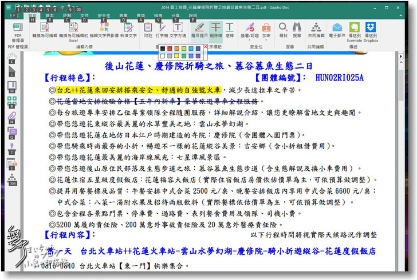Open the PDF 管理員 (PDF manager) tool
This screenshot has height=280, width=417.
coord(18,32)
